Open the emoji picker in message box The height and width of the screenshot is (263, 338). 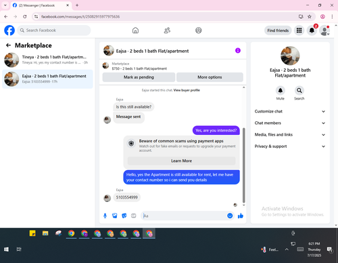coord(230,216)
